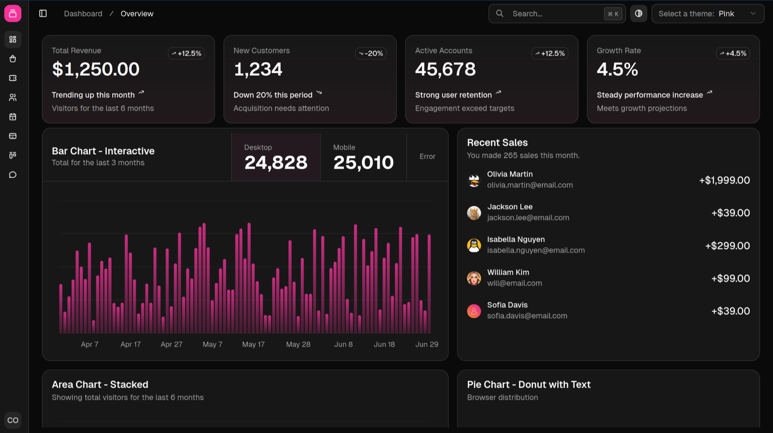
Task: Switch chart to the Mobile tab
Action: pyautogui.click(x=363, y=157)
